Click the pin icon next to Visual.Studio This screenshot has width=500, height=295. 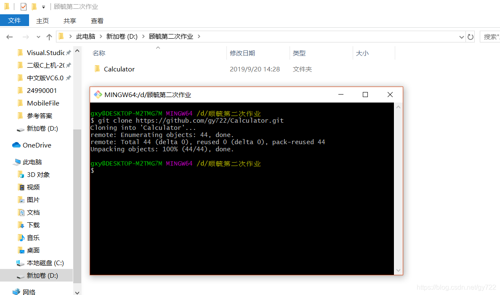click(68, 53)
